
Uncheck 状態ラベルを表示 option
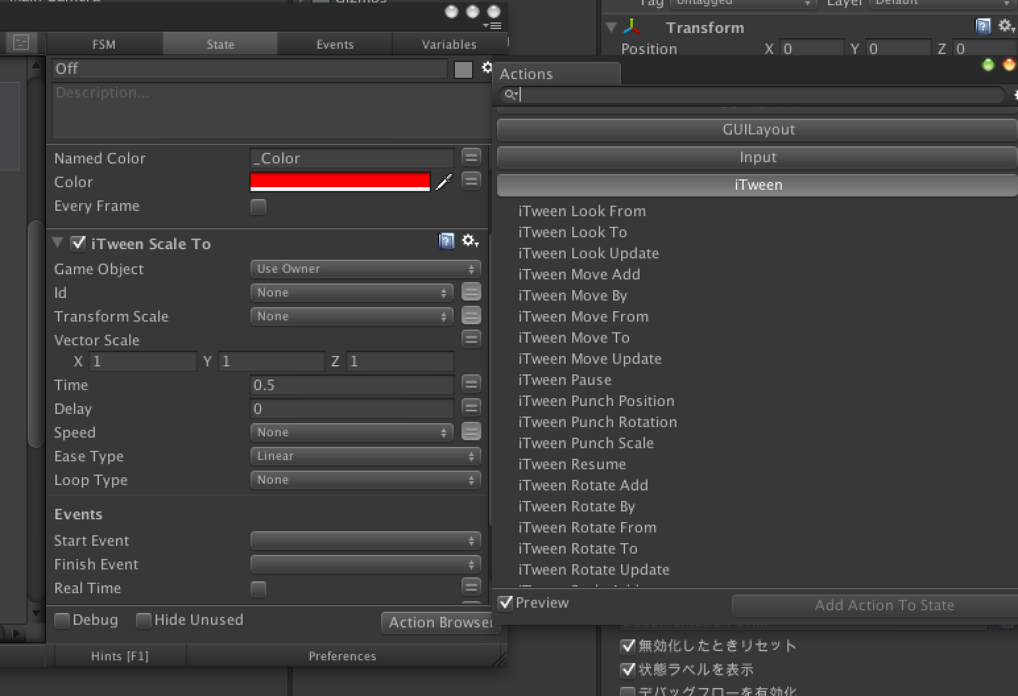(x=628, y=670)
